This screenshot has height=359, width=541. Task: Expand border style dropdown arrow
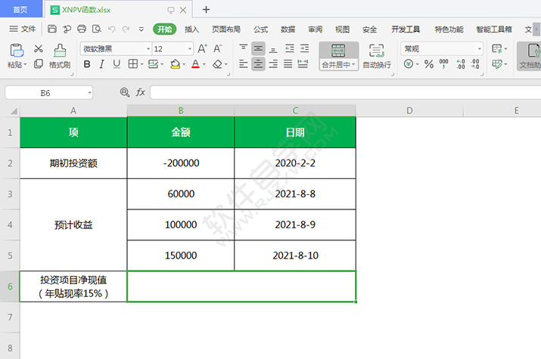(141, 64)
